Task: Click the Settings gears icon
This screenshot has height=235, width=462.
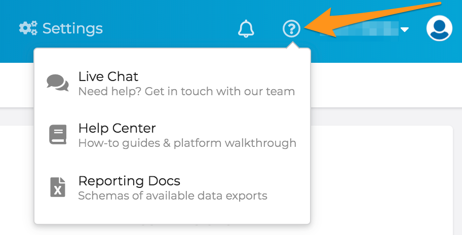Action: (x=28, y=28)
